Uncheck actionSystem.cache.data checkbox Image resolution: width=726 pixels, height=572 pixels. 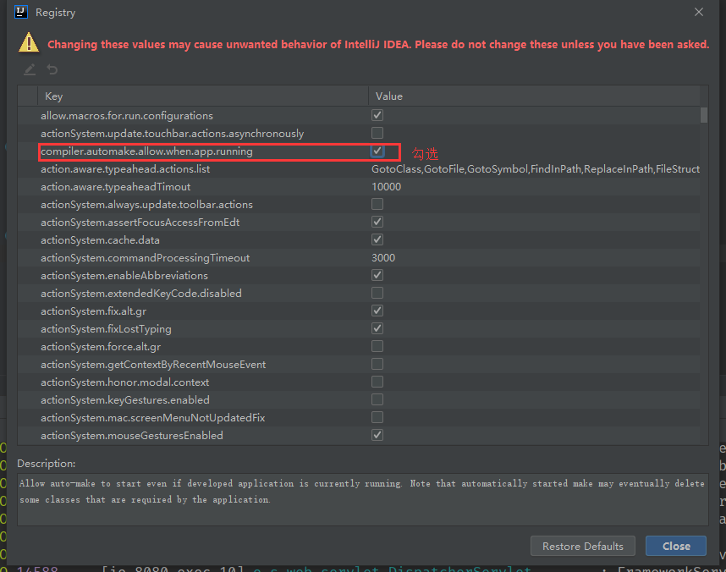click(377, 240)
